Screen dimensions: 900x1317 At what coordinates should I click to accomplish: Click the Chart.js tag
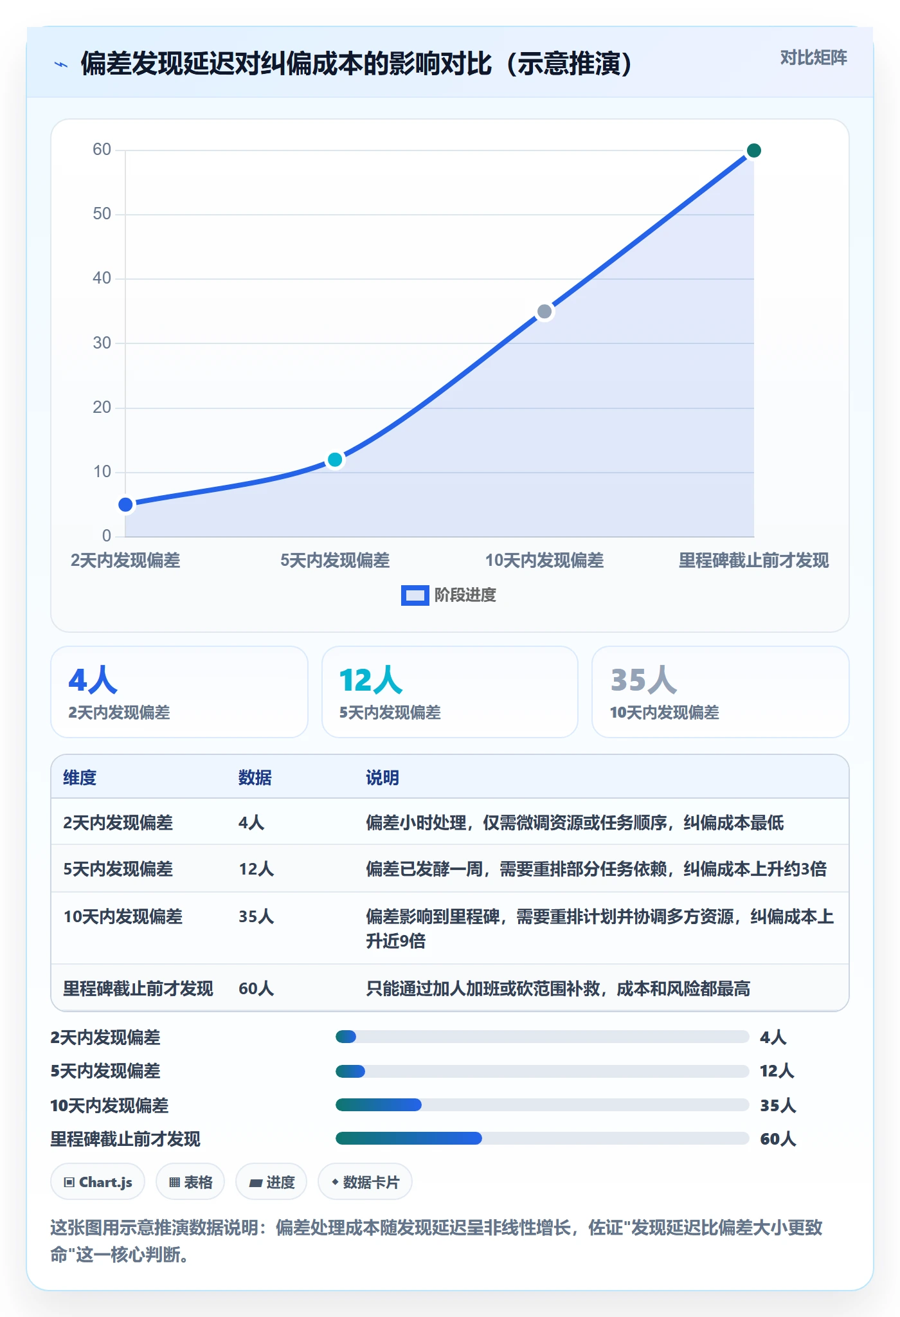pos(98,1182)
